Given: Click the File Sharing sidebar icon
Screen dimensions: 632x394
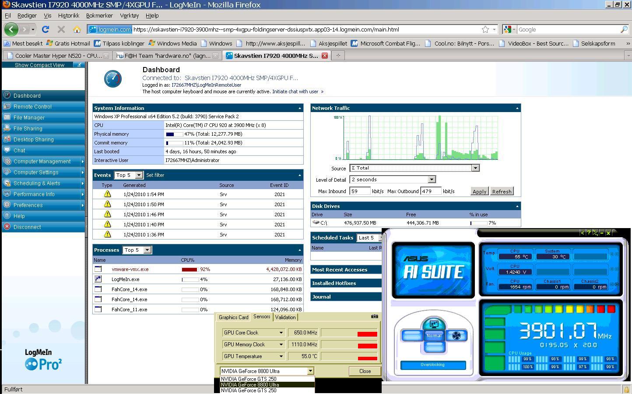Looking at the screenshot, I should (7, 128).
